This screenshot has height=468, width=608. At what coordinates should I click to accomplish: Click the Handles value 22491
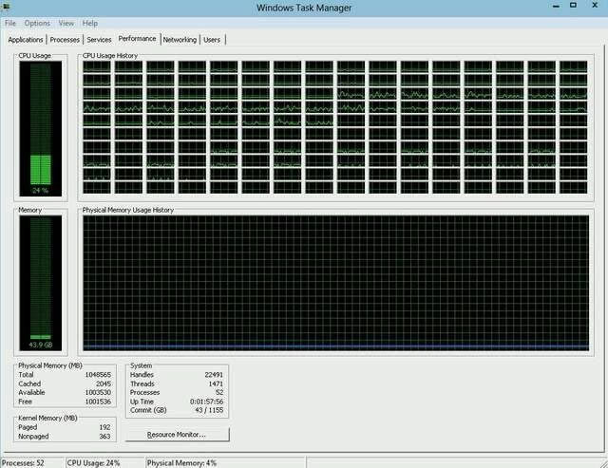214,375
